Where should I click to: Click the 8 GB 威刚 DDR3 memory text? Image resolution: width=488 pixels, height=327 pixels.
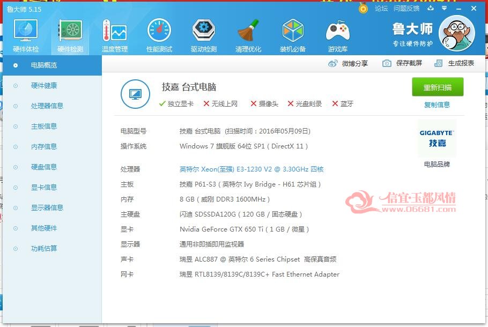pyautogui.click(x=225, y=199)
